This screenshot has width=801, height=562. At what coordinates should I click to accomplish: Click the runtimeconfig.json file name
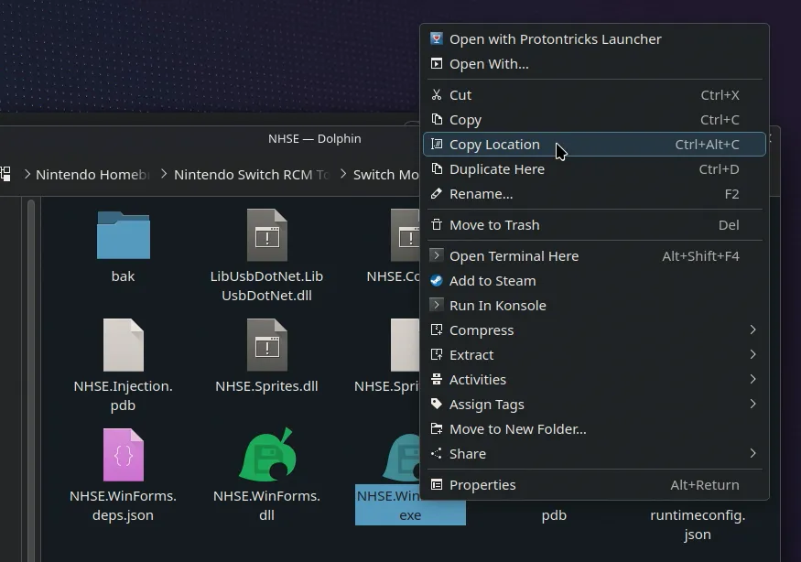click(698, 524)
